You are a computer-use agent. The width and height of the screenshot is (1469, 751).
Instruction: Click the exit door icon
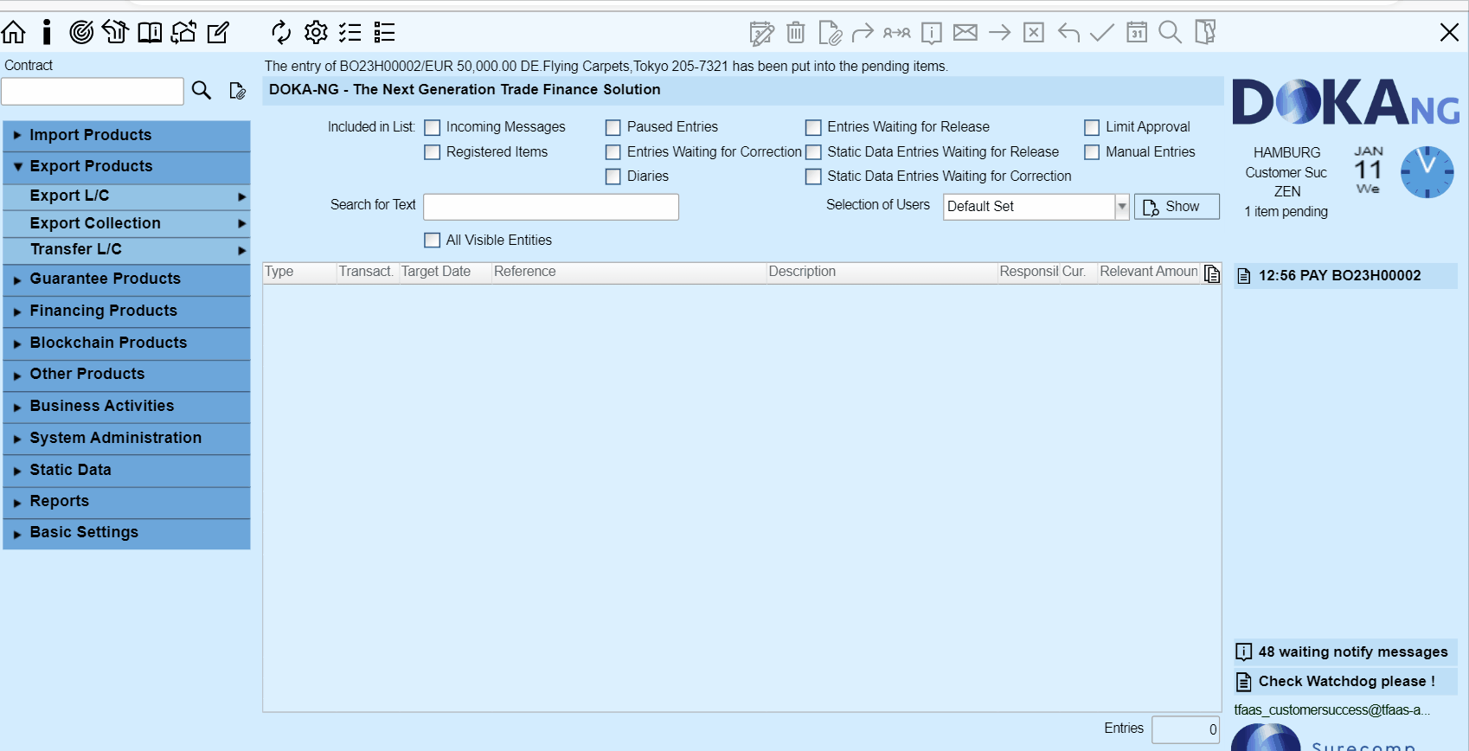pos(1205,33)
